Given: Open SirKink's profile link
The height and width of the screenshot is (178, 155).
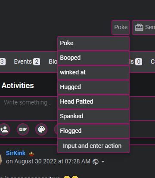Looking at the screenshot, I should (x=16, y=153).
